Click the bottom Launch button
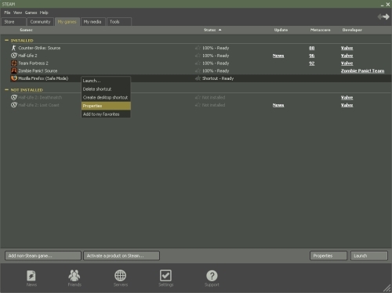This screenshot has width=392, height=293. click(369, 255)
